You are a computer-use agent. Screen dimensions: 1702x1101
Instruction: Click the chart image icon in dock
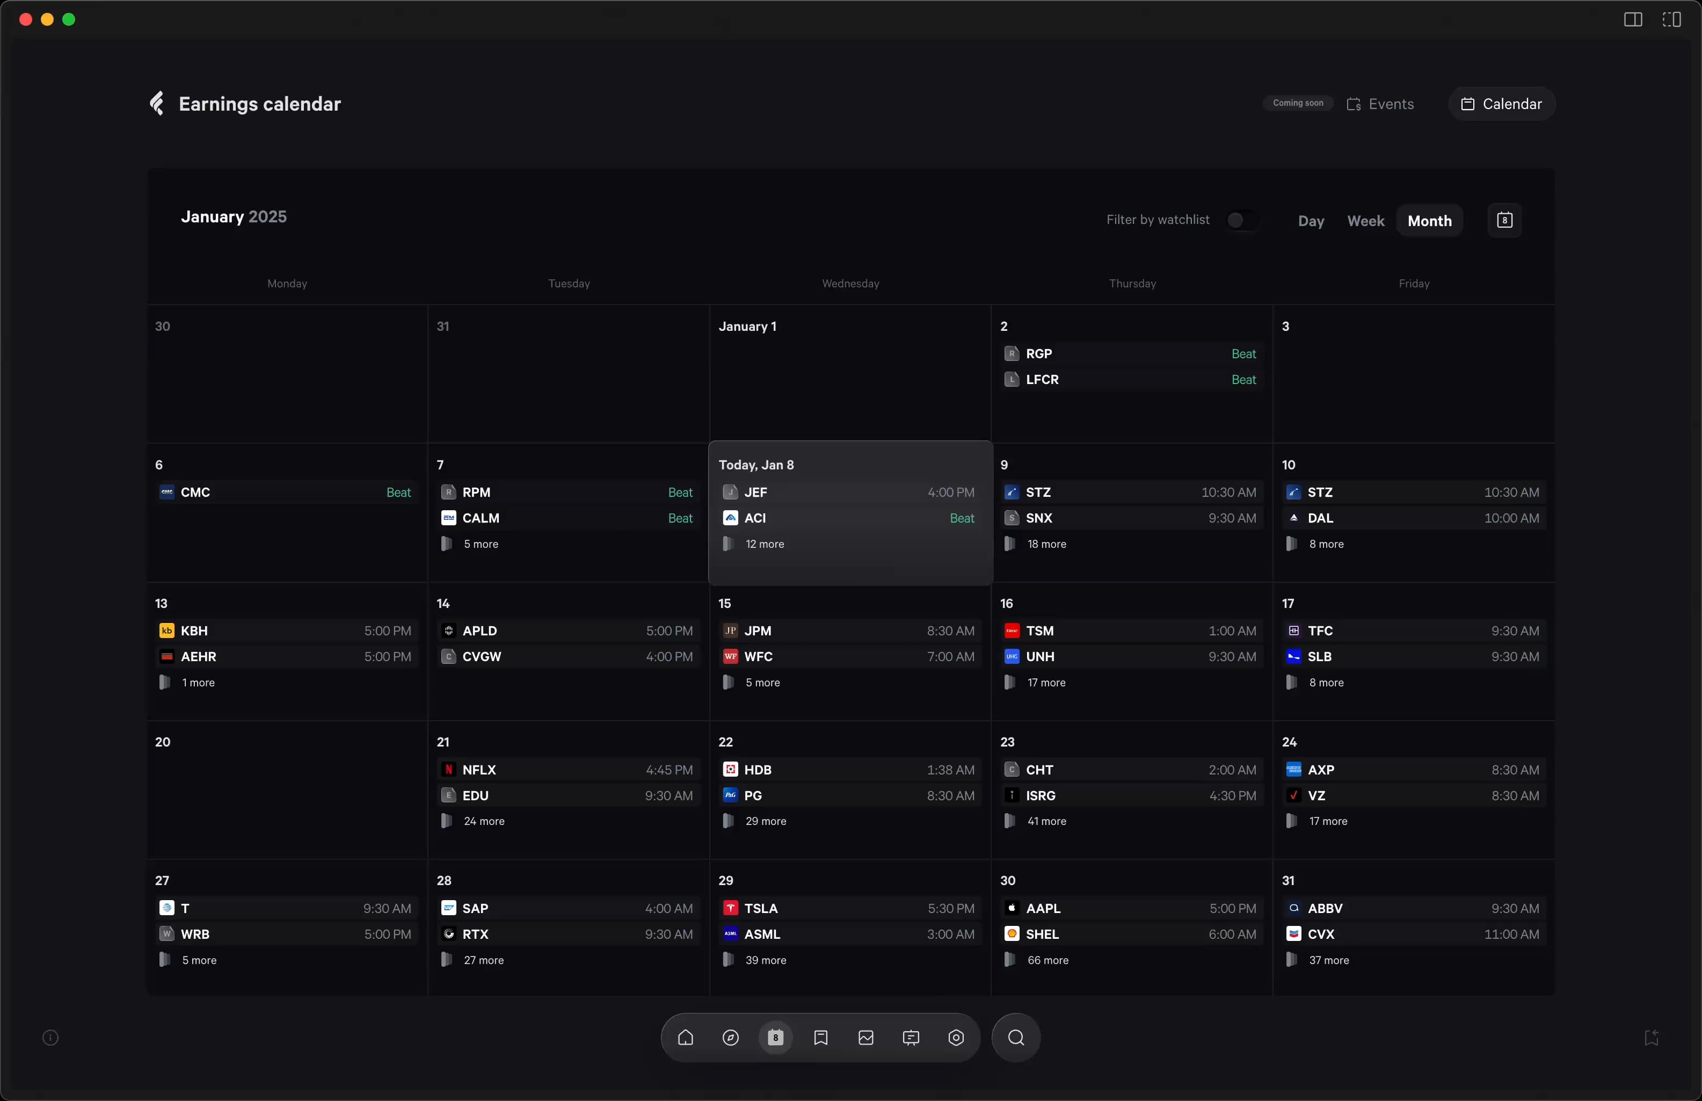click(865, 1038)
